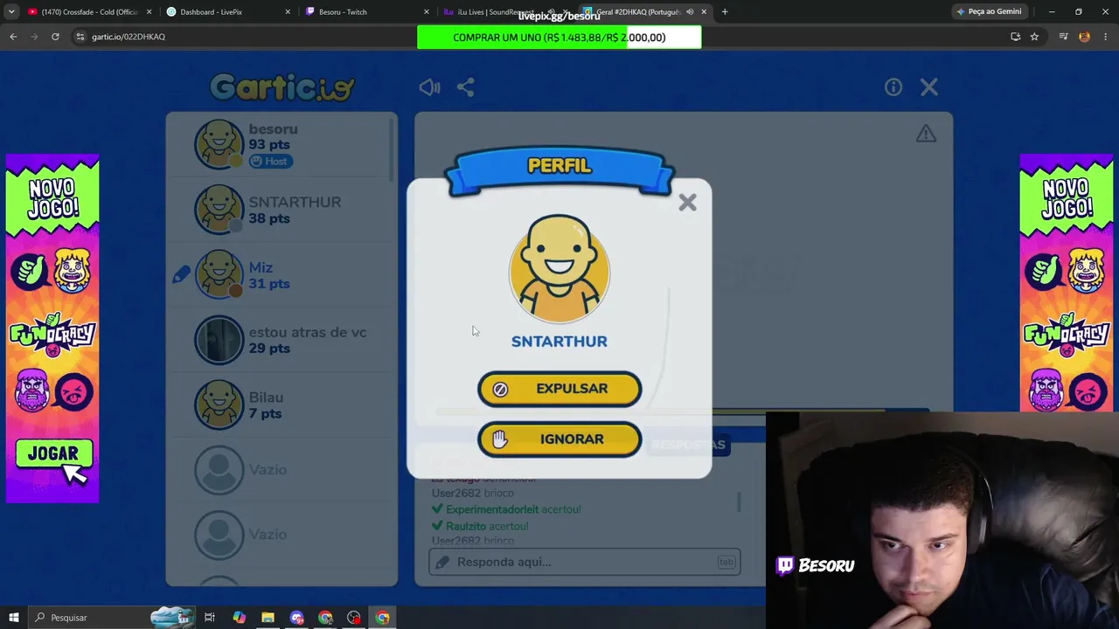Mute the Gartic game sound

(x=429, y=87)
